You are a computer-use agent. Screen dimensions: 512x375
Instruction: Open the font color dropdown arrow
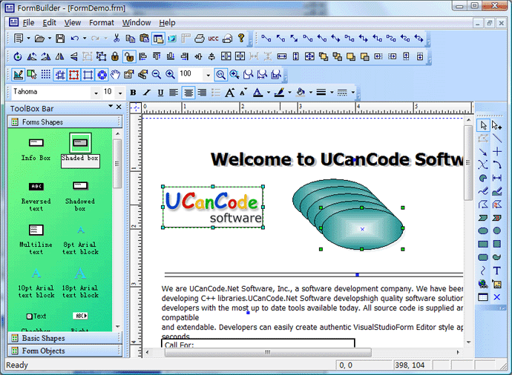(269, 93)
